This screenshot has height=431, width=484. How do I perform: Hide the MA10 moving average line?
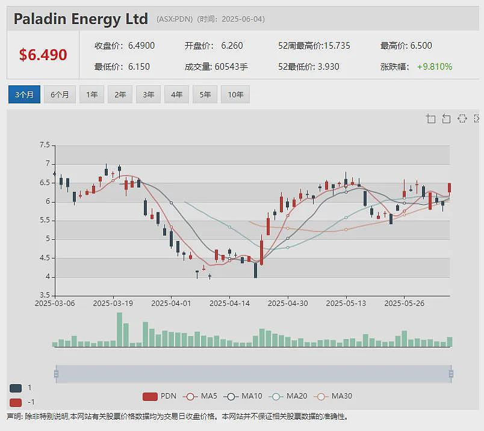[243, 396]
